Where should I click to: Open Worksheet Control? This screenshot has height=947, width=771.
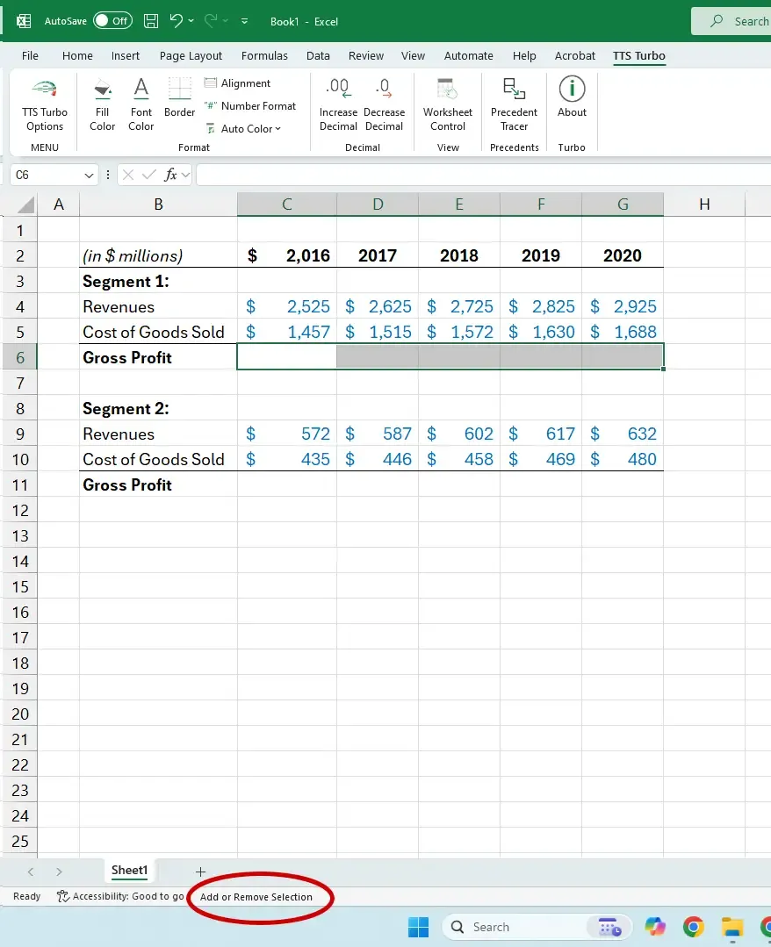pyautogui.click(x=447, y=105)
